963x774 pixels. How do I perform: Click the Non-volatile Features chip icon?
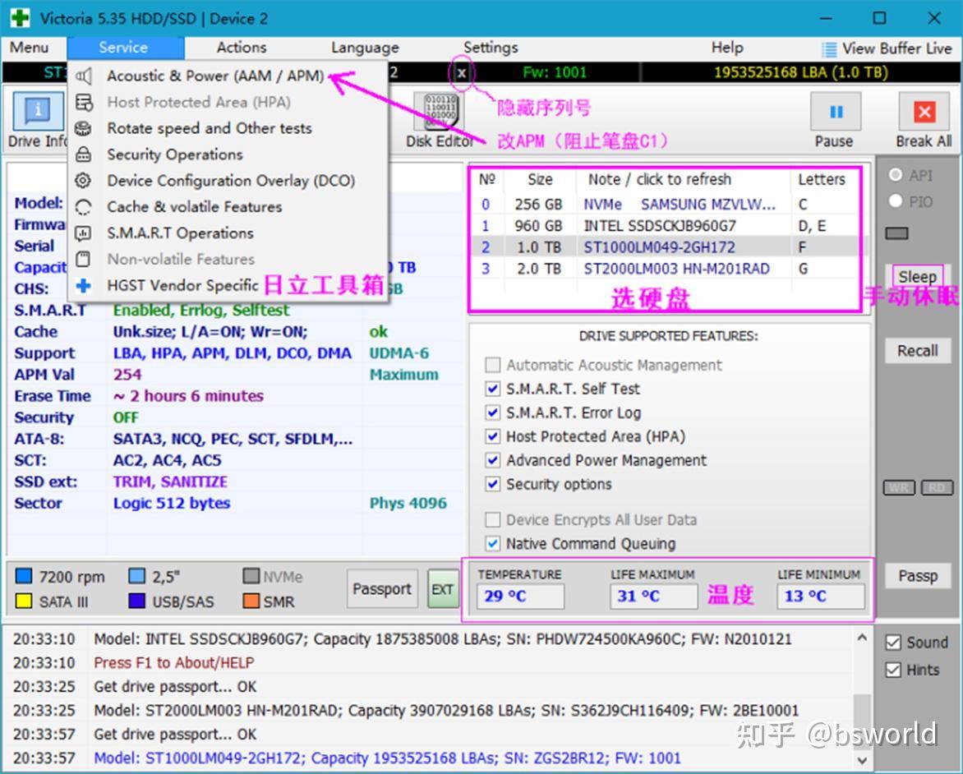pyautogui.click(x=84, y=259)
